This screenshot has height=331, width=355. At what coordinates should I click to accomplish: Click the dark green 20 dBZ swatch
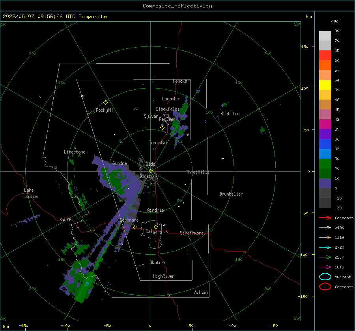(x=325, y=173)
